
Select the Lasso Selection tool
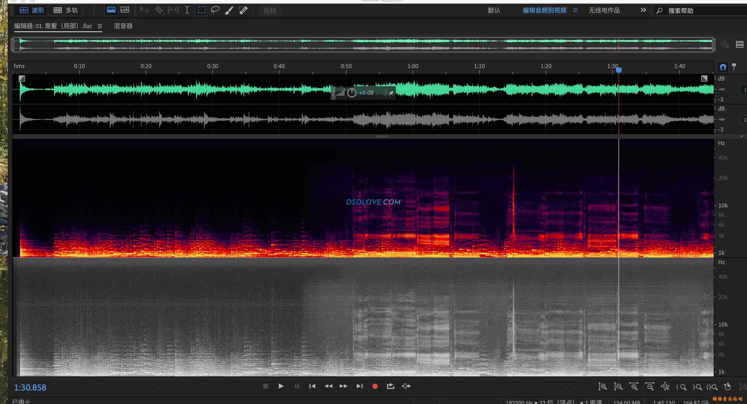pos(215,10)
